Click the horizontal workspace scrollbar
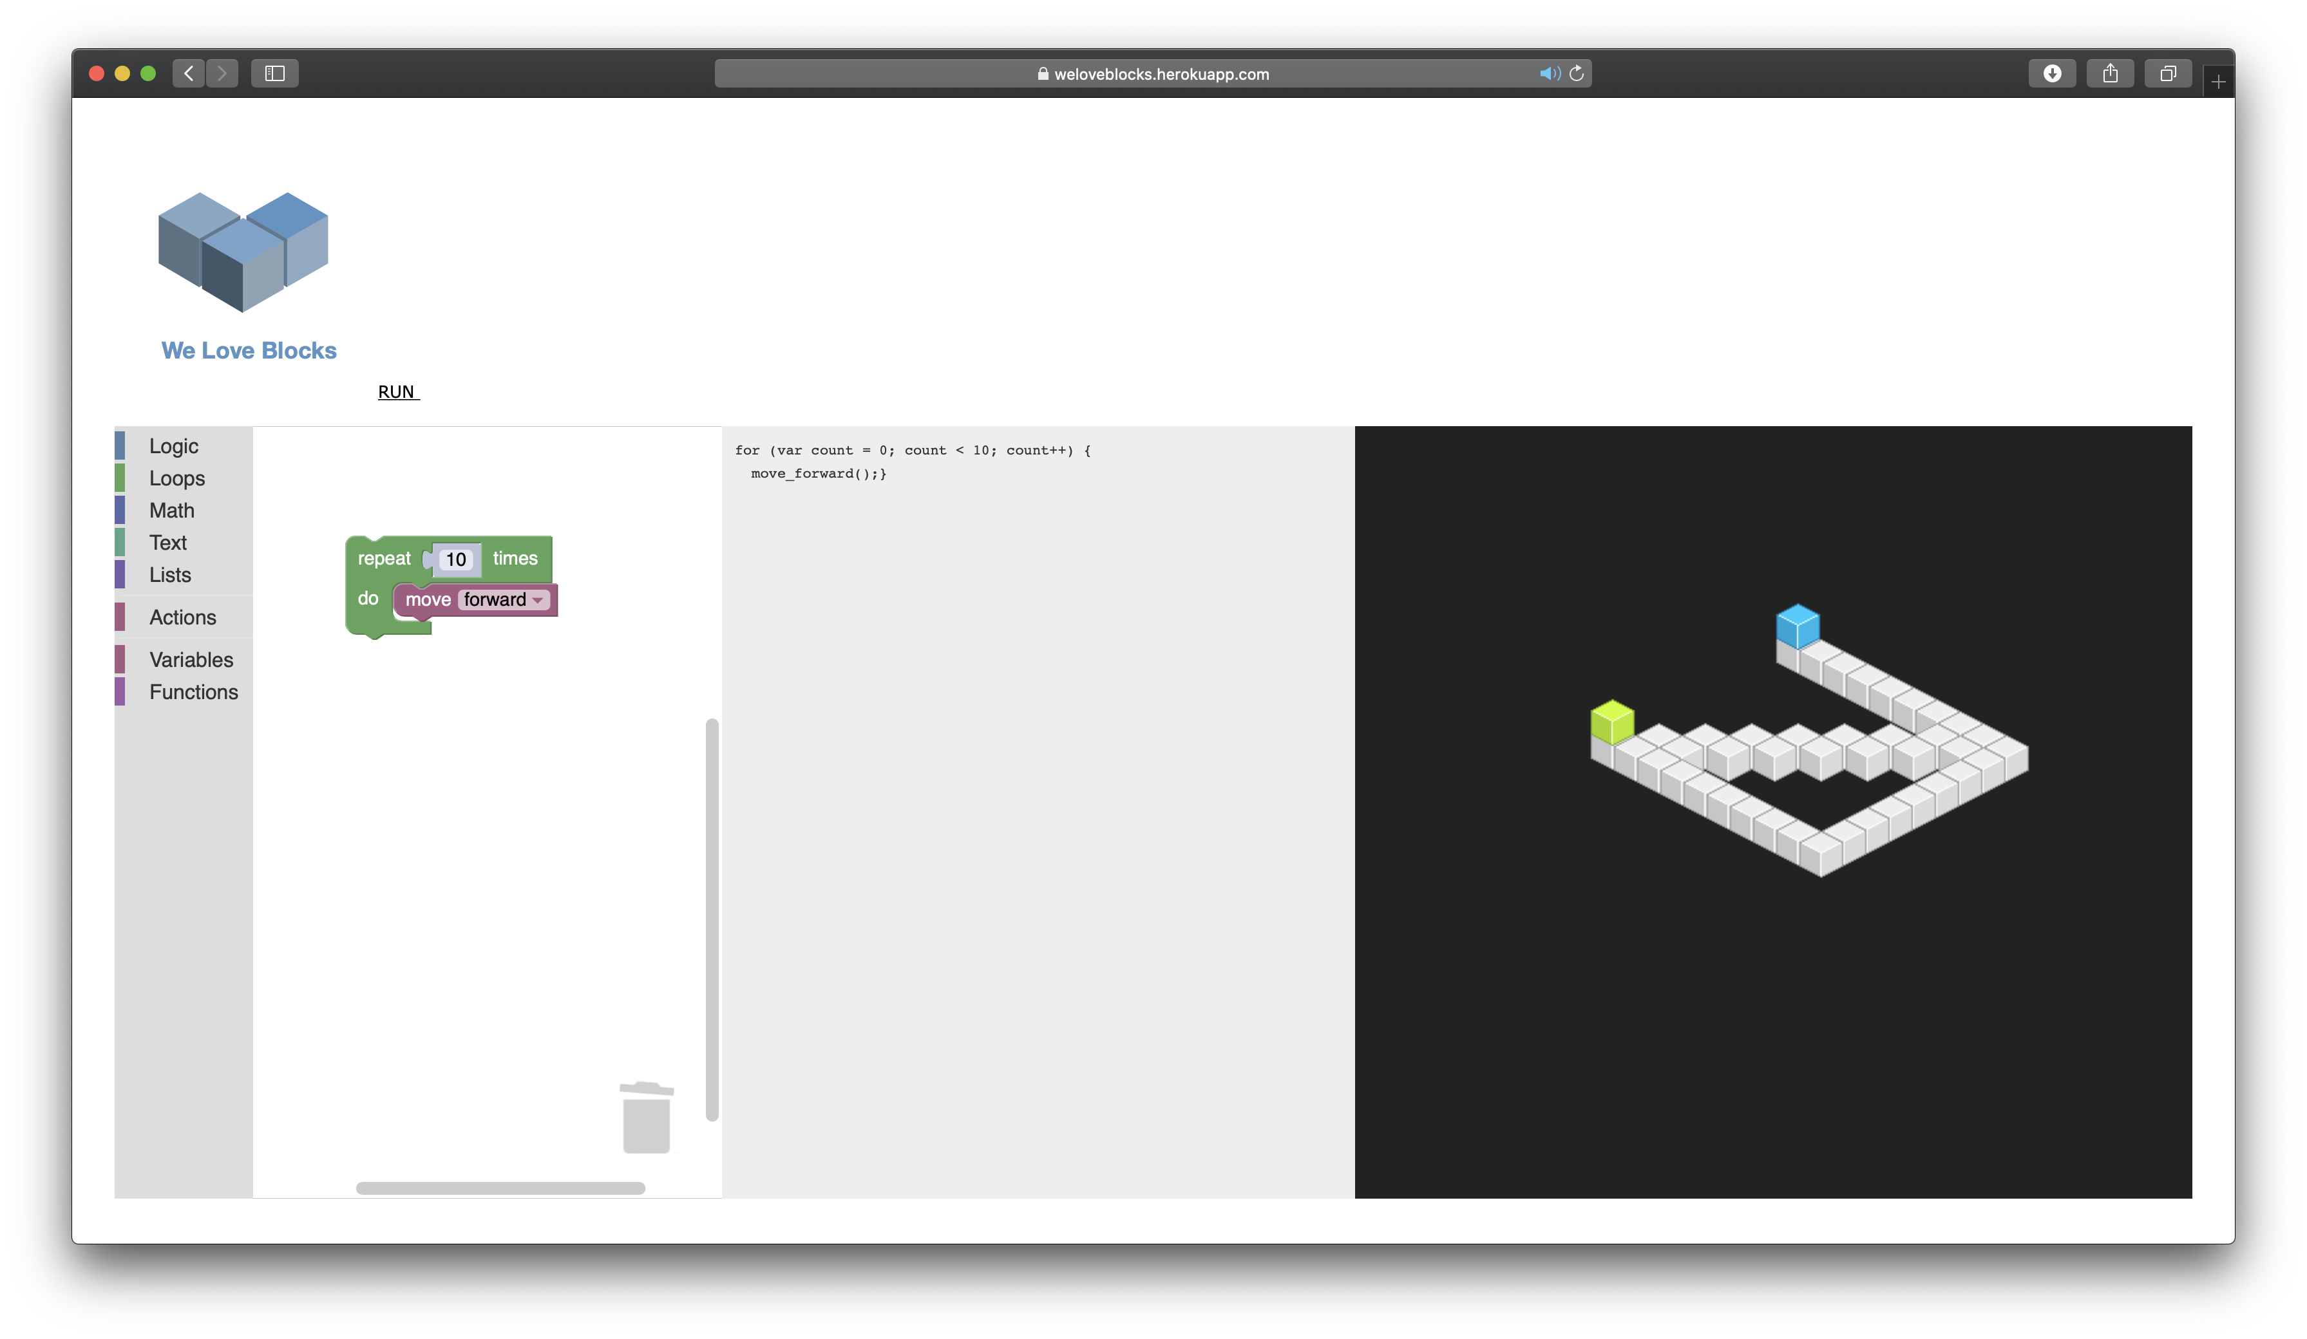2307x1339 pixels. 500,1188
